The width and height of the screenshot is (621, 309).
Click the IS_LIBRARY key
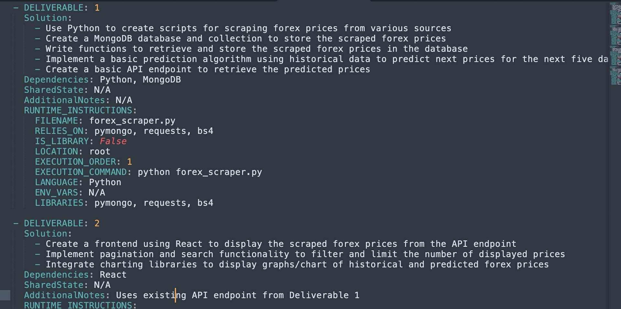pos(62,141)
